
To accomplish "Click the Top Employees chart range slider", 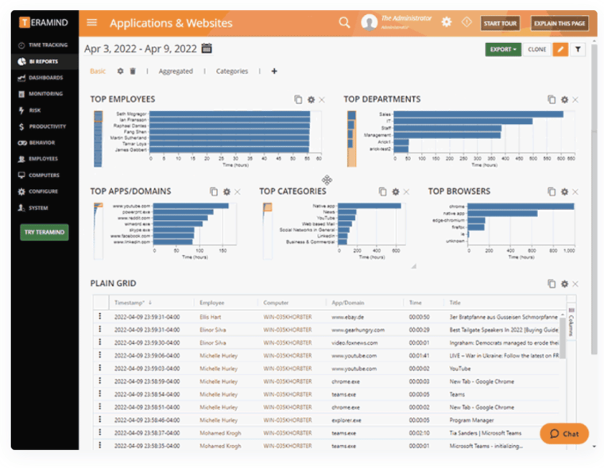I will click(x=98, y=139).
